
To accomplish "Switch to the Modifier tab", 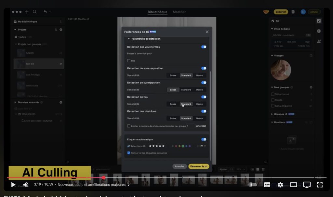I will (179, 12).
